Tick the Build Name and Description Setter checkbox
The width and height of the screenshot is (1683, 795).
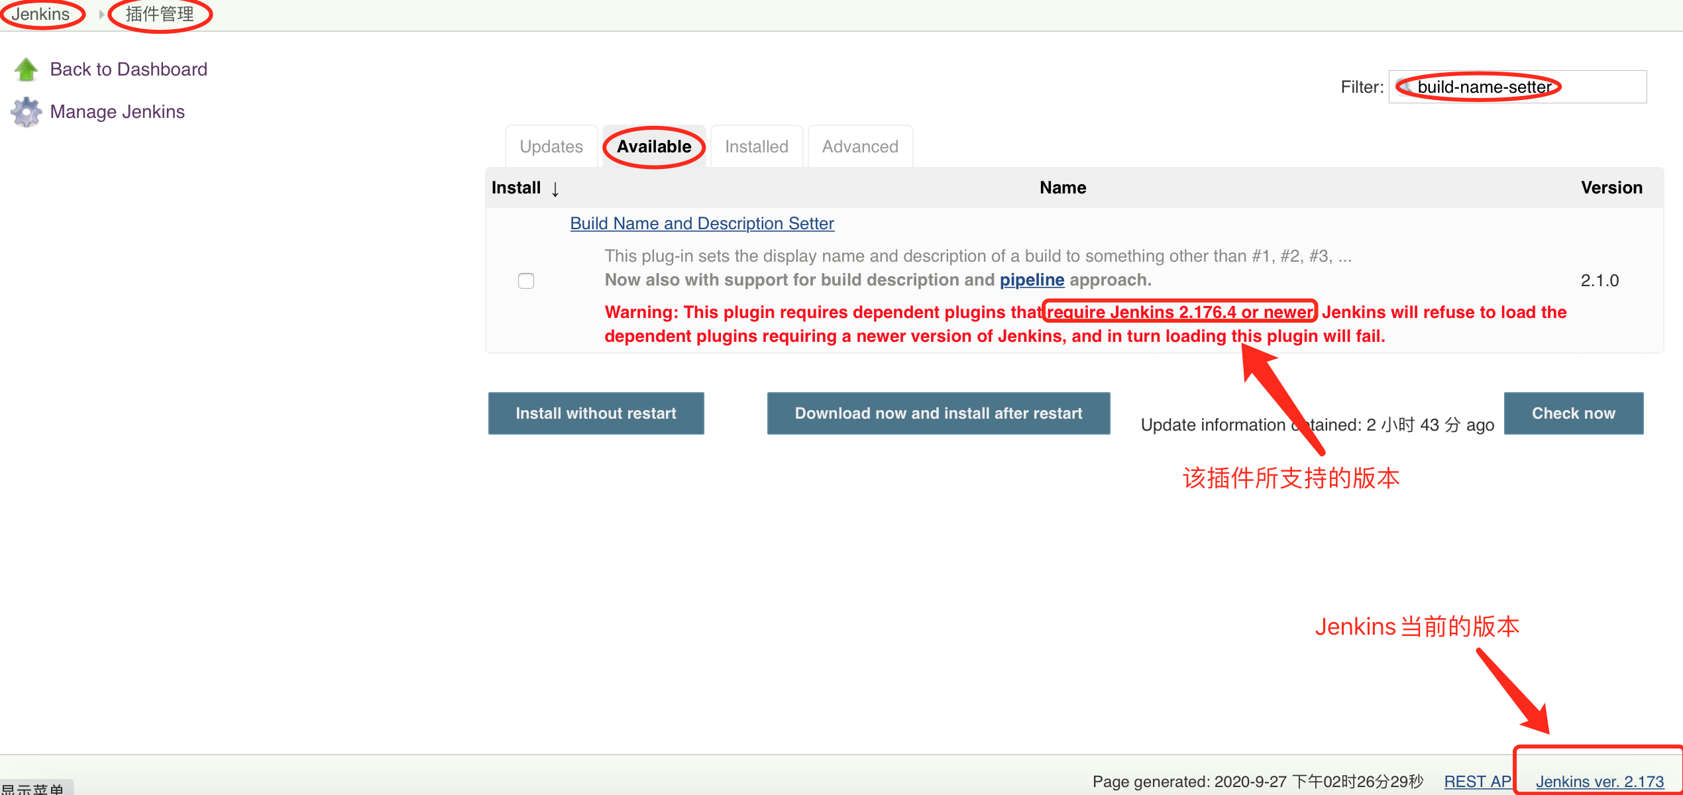pos(526,281)
